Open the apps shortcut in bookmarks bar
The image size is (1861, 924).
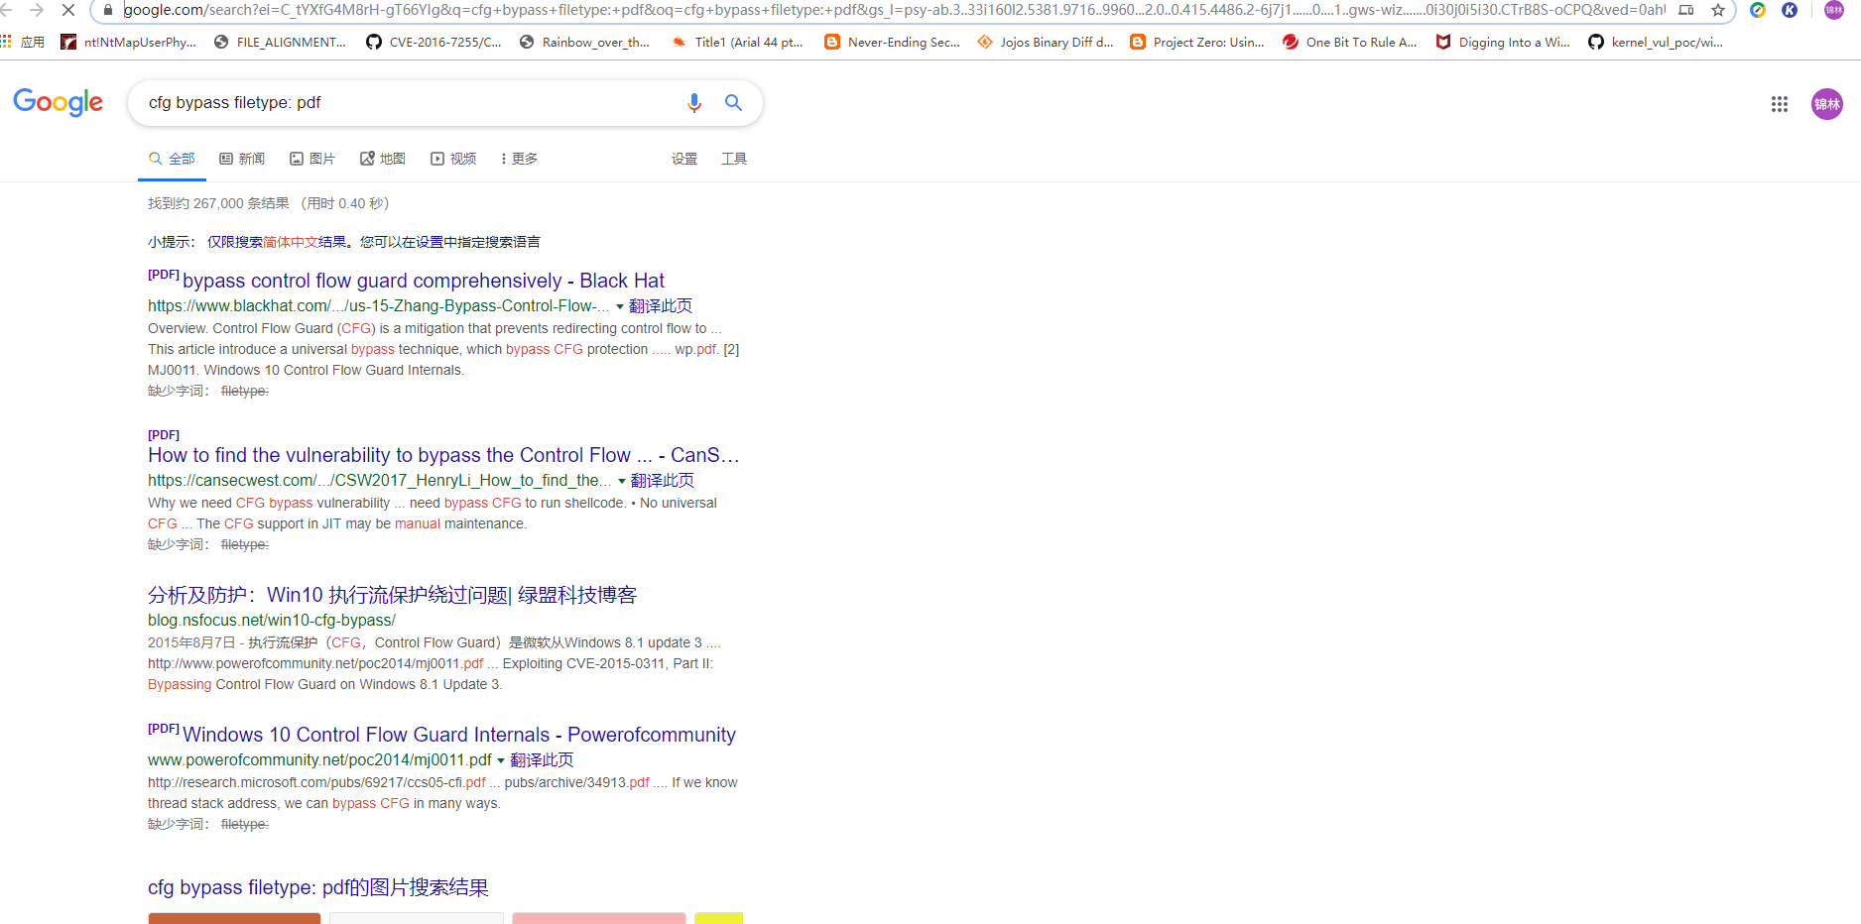tap(24, 42)
